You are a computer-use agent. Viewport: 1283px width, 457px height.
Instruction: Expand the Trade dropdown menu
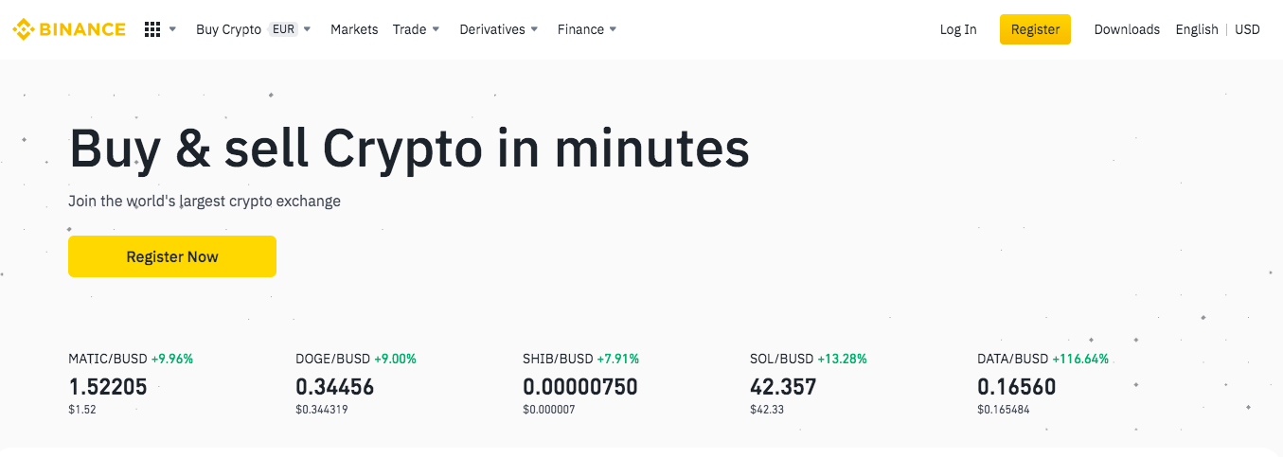pyautogui.click(x=417, y=29)
